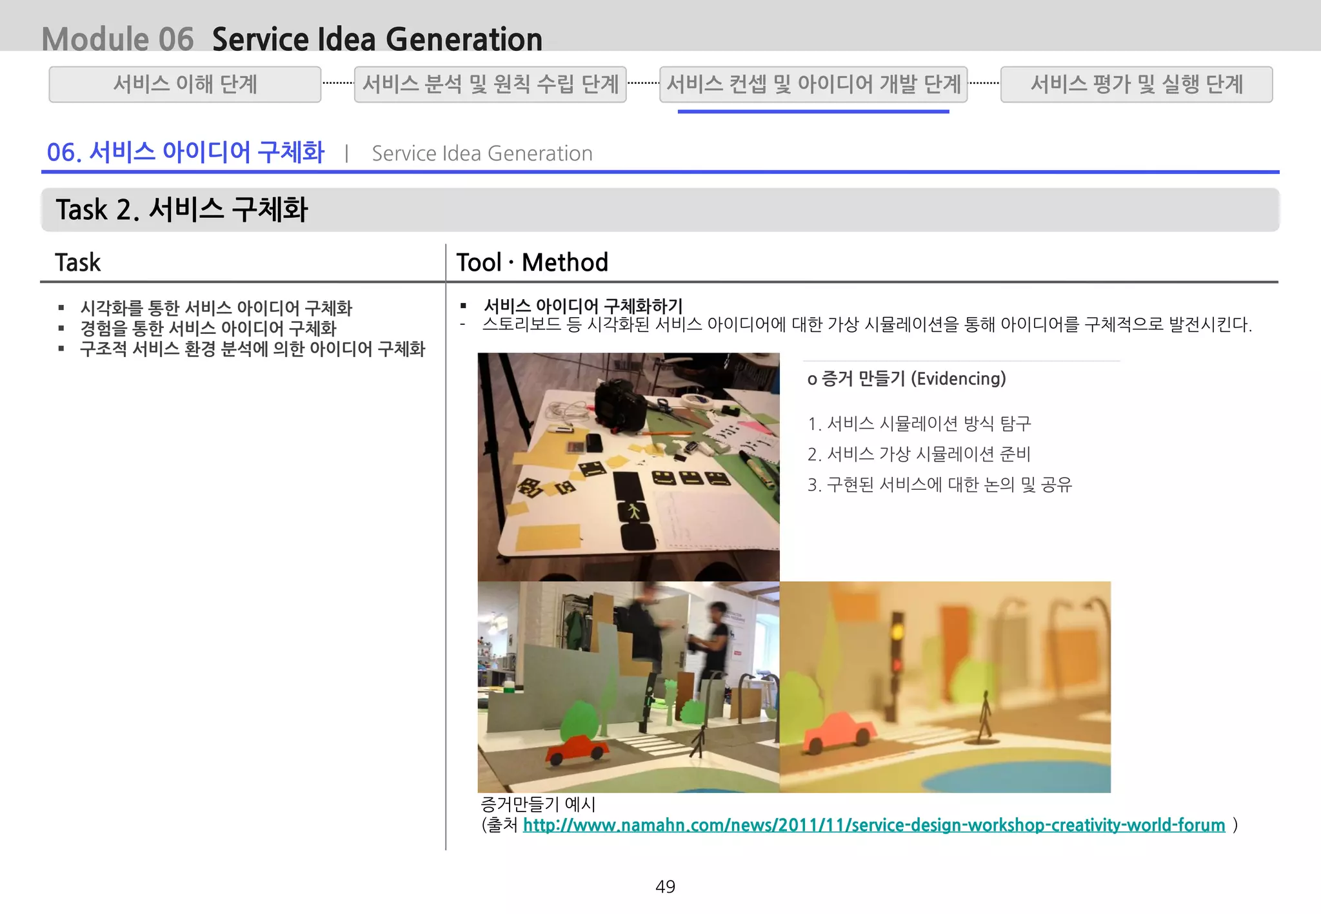Image resolution: width=1321 pixels, height=914 pixels.
Task: Open the namahn.com service design workshop link
Action: tap(874, 825)
